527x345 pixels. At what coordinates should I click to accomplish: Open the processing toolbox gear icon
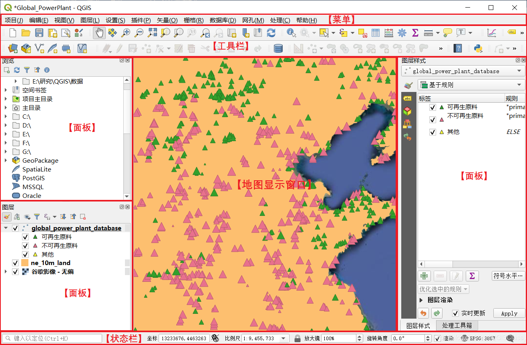(402, 33)
